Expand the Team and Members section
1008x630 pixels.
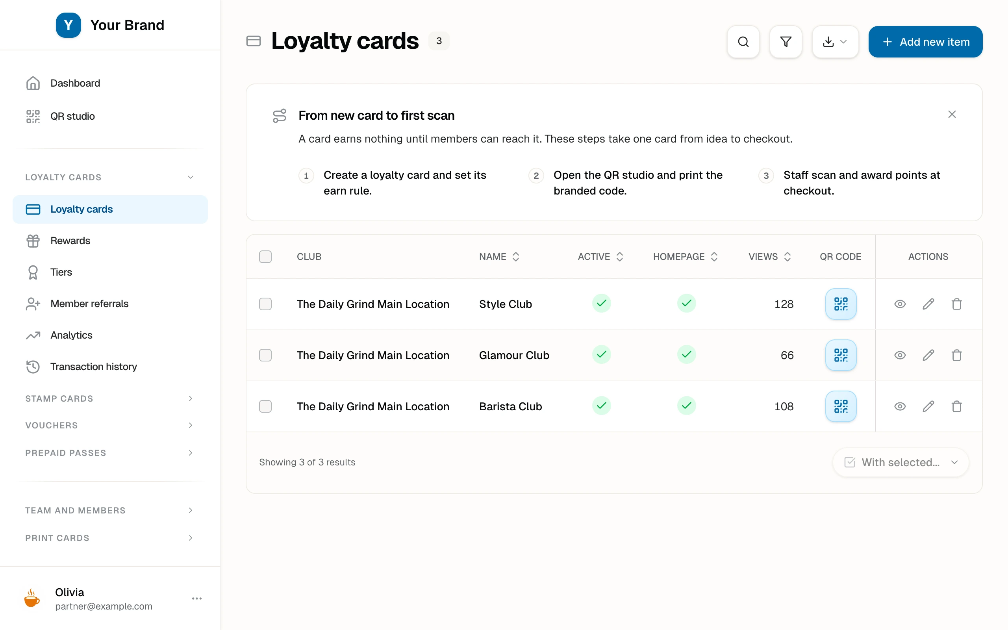(x=110, y=510)
